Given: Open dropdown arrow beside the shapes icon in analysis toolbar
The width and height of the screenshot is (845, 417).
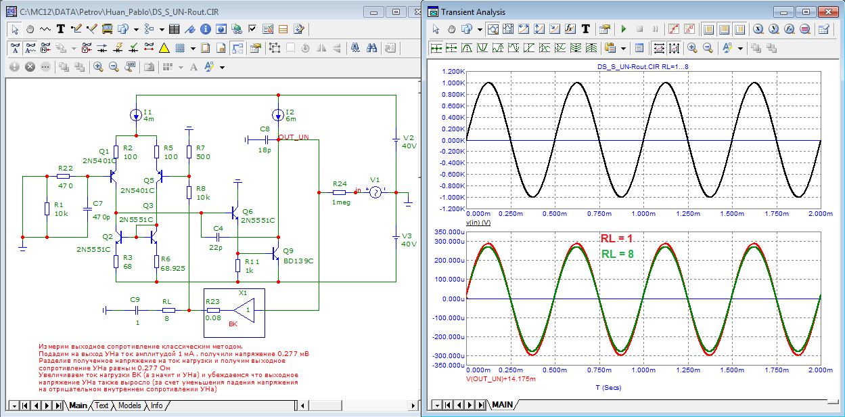Looking at the screenshot, I should [480, 29].
